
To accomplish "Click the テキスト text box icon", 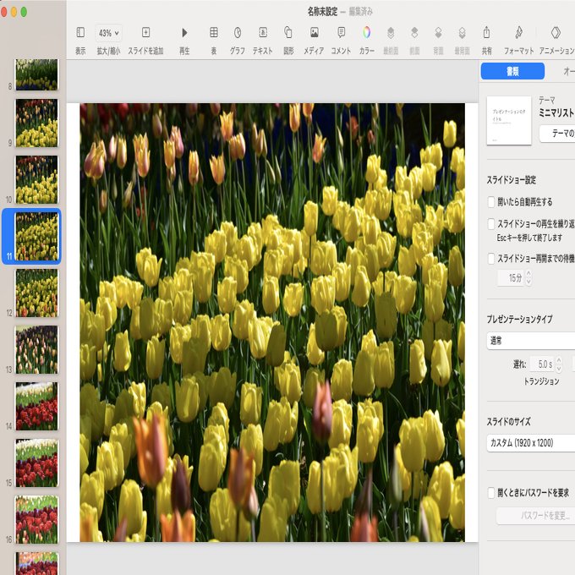I will 263,33.
